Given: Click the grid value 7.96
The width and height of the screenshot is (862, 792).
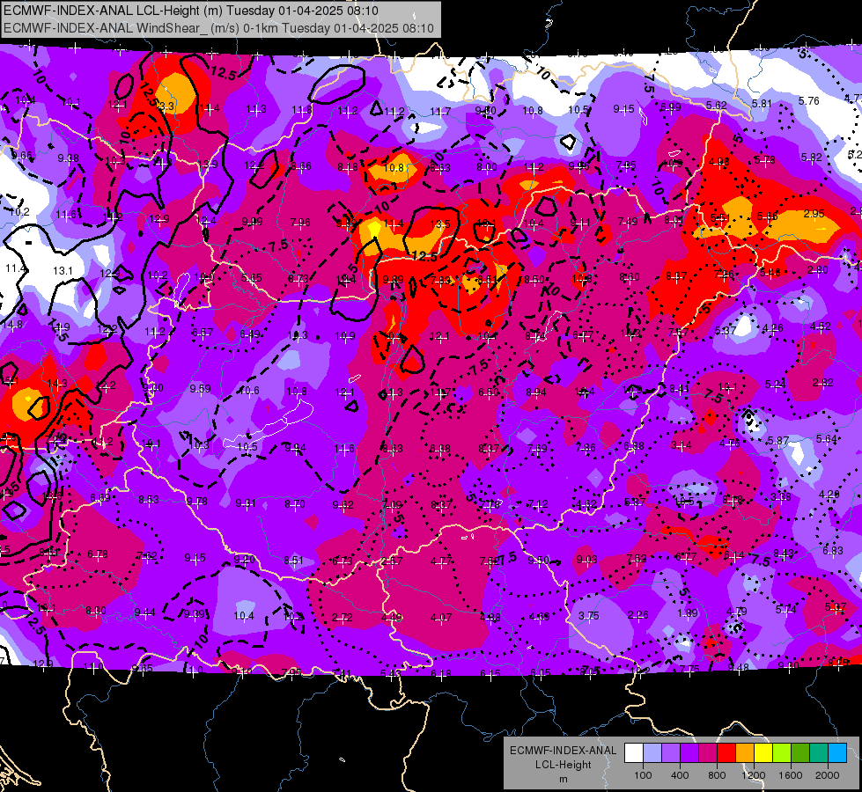Looking at the screenshot, I should (300, 222).
